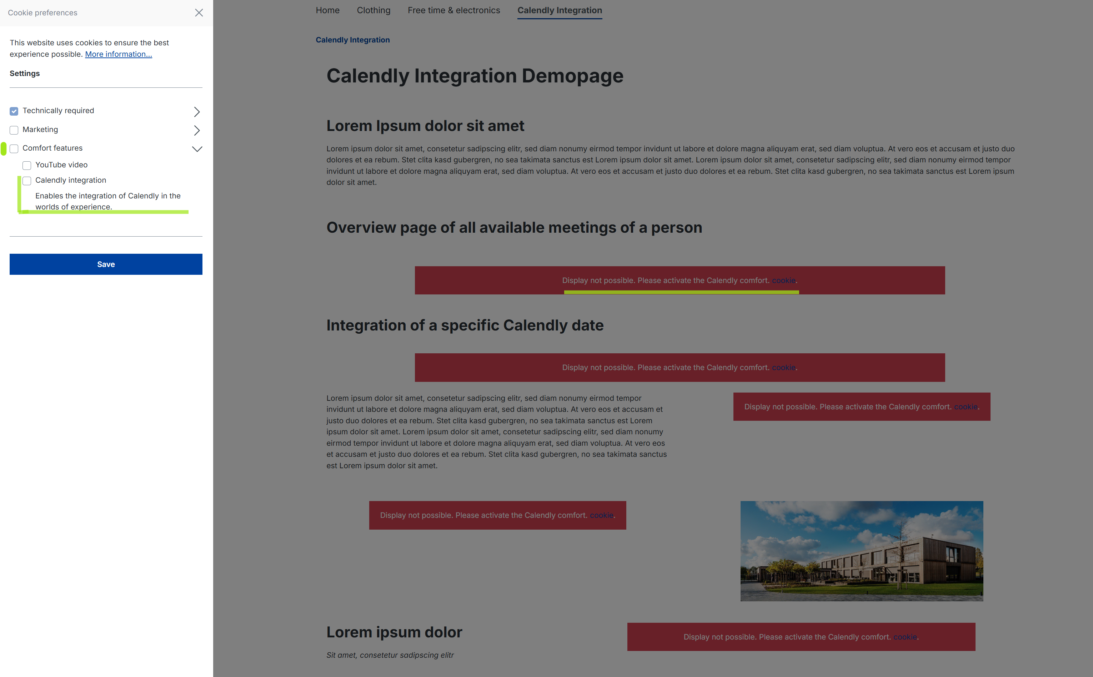
Task: Click cookie link in bottom left display error
Action: pyautogui.click(x=601, y=515)
